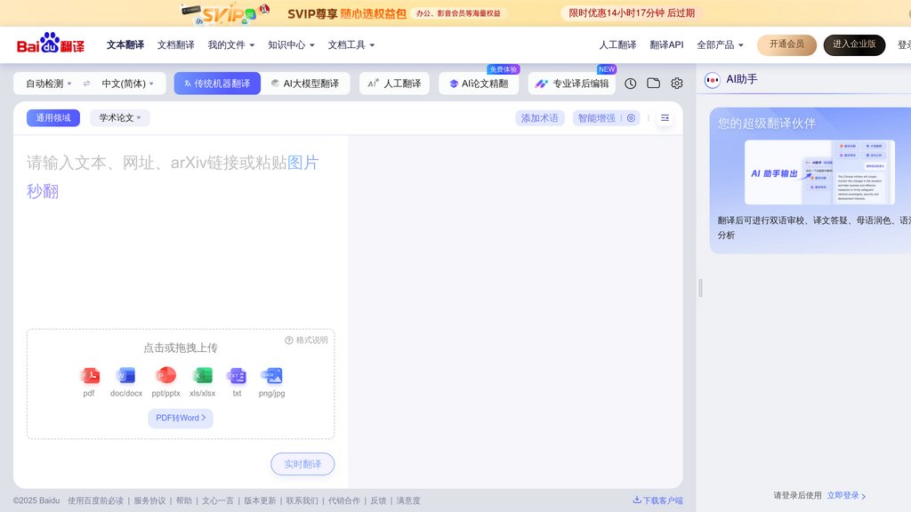Select the png/jpg image upload icon
The height and width of the screenshot is (512, 911).
coord(270,376)
